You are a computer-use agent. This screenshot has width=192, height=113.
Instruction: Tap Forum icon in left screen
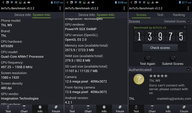(x=56, y=107)
